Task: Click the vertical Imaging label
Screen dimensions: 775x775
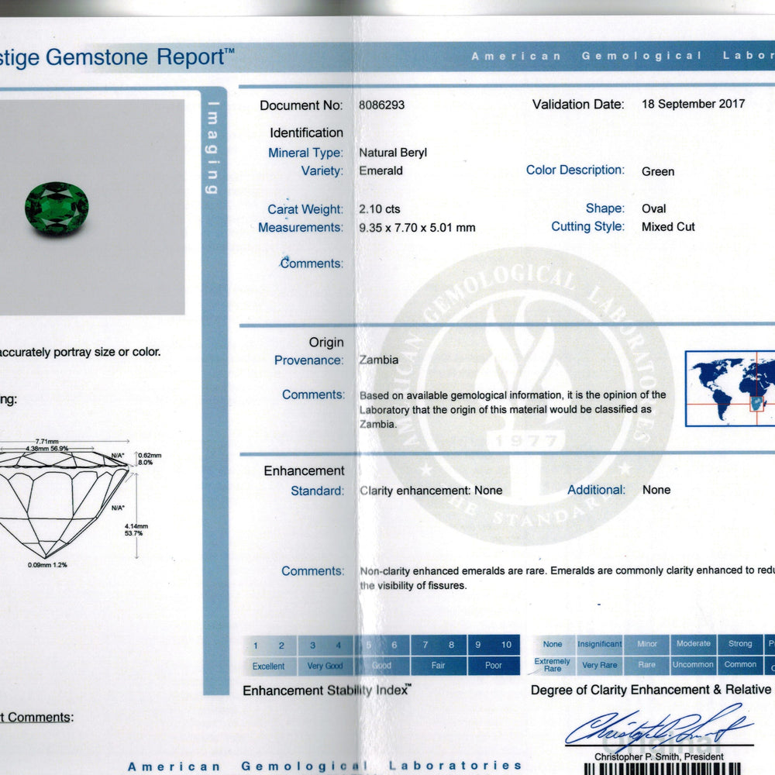Action: tap(213, 148)
